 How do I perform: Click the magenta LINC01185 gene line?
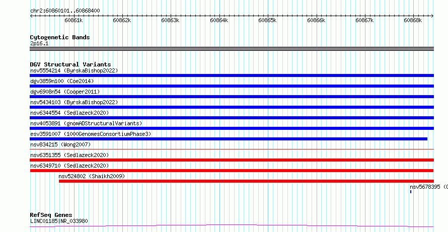point(232,226)
